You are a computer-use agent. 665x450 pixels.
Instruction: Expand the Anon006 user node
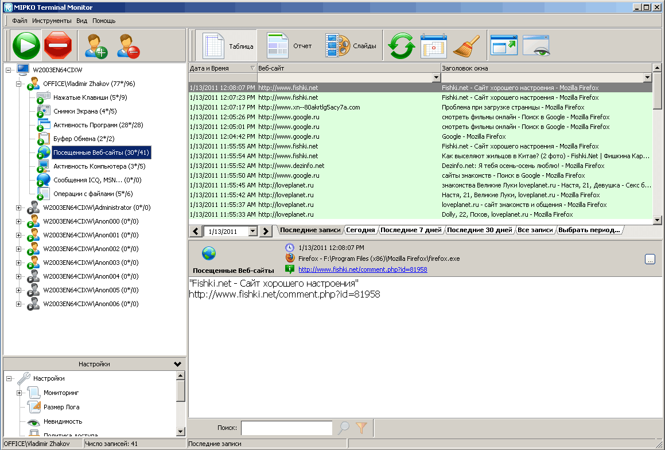19,304
